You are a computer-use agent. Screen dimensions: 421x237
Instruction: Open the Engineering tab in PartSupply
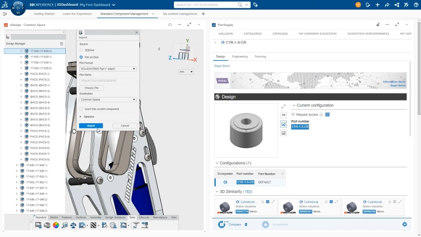(x=240, y=56)
